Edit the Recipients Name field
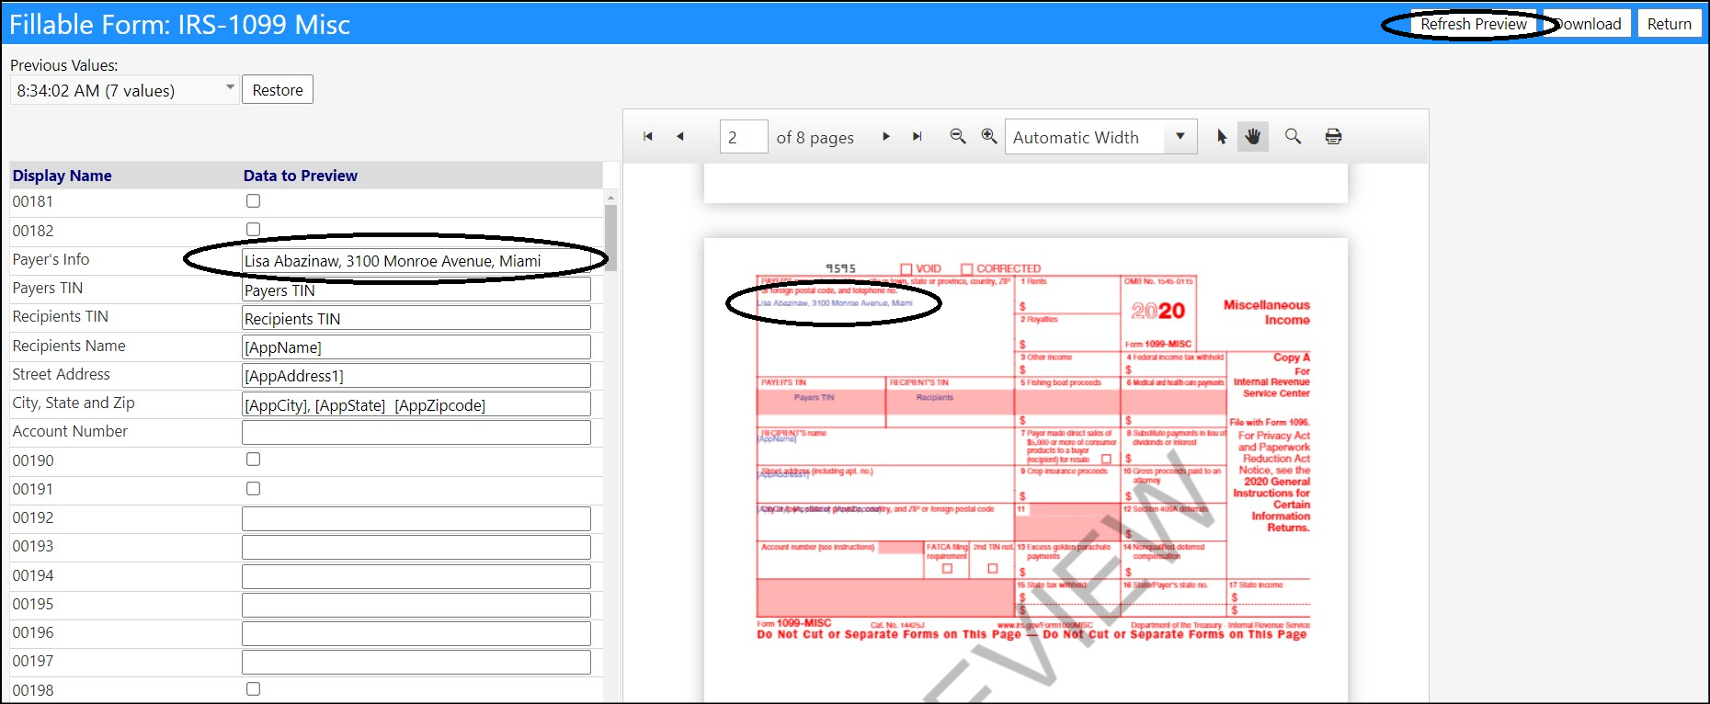The width and height of the screenshot is (1710, 704). click(416, 347)
